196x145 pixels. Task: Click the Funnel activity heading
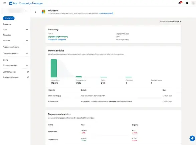[56, 51]
